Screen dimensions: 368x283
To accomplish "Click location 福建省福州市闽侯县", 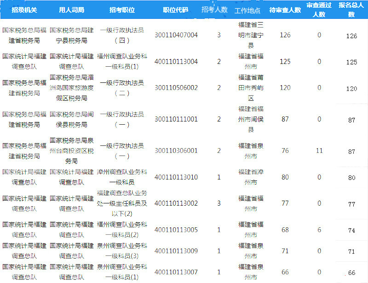I will click(251, 119).
